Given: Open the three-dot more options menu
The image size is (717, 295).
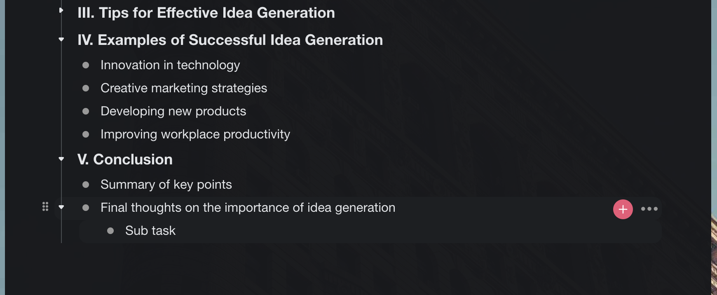Looking at the screenshot, I should [649, 209].
